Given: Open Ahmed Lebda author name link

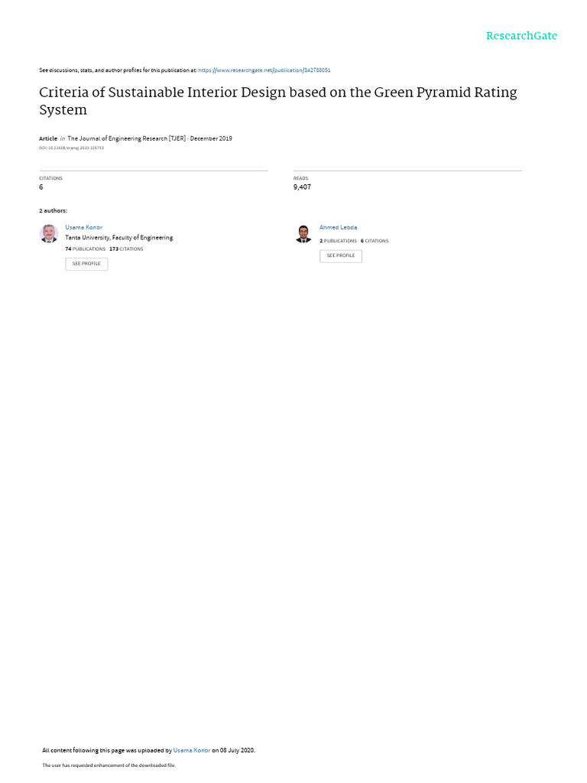Looking at the screenshot, I should (x=339, y=227).
